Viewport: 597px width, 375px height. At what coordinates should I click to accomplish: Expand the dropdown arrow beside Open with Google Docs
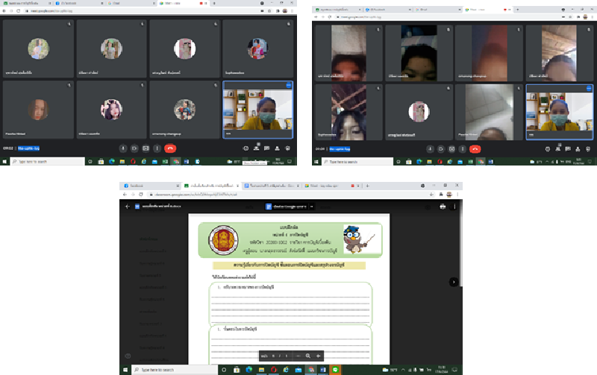click(311, 207)
